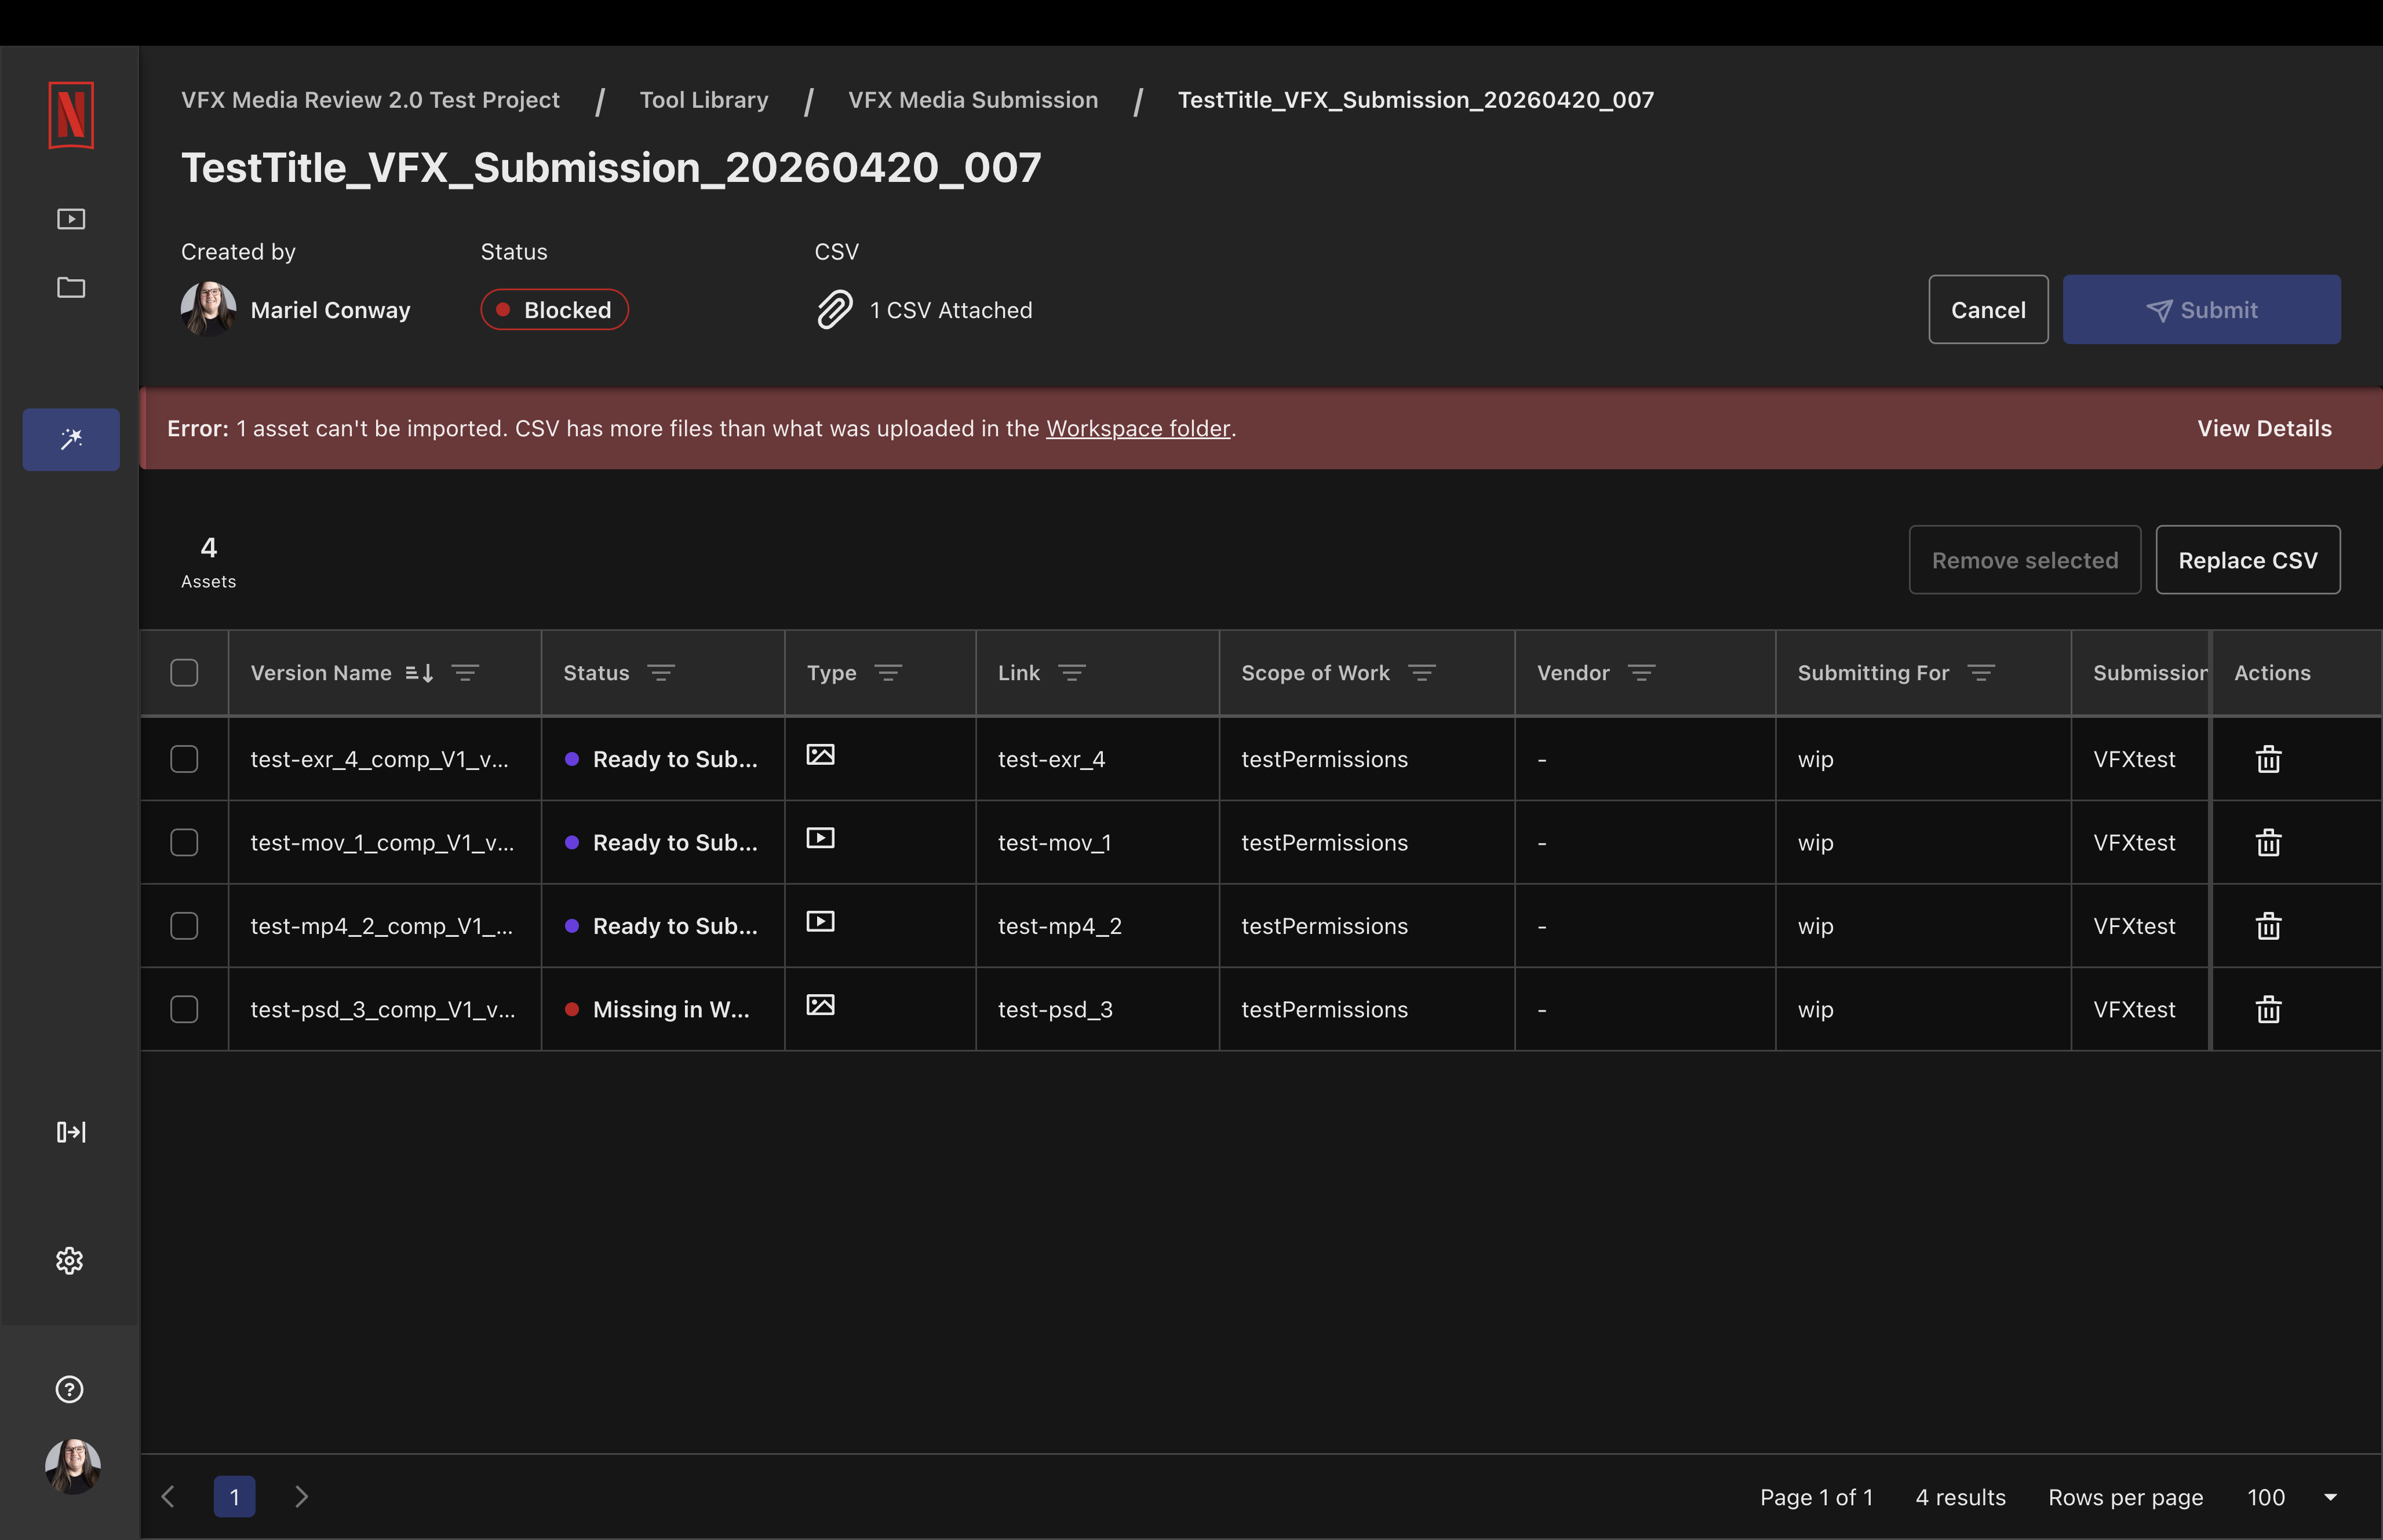This screenshot has width=2383, height=1540.
Task: Click the 4 results text in footer
Action: click(1960, 1497)
